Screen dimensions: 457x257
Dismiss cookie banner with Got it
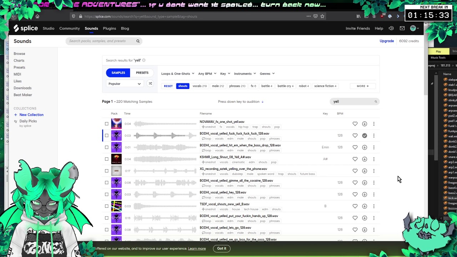[222, 248]
